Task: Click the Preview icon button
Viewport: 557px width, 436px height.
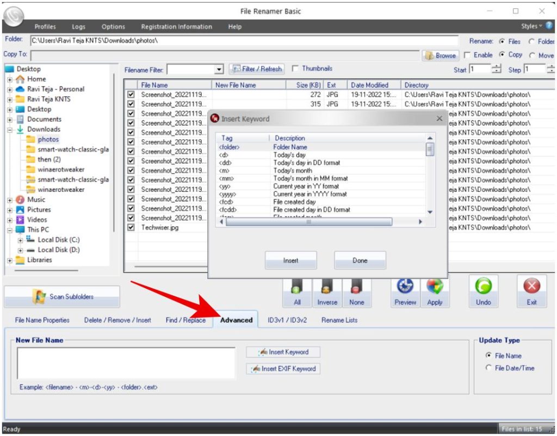Action: pyautogui.click(x=405, y=292)
